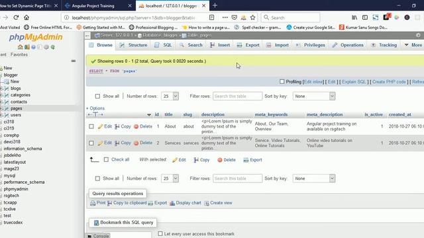Screen dimensions: 424x238
Task: Open the Privileges tab
Action: [x=311, y=45]
